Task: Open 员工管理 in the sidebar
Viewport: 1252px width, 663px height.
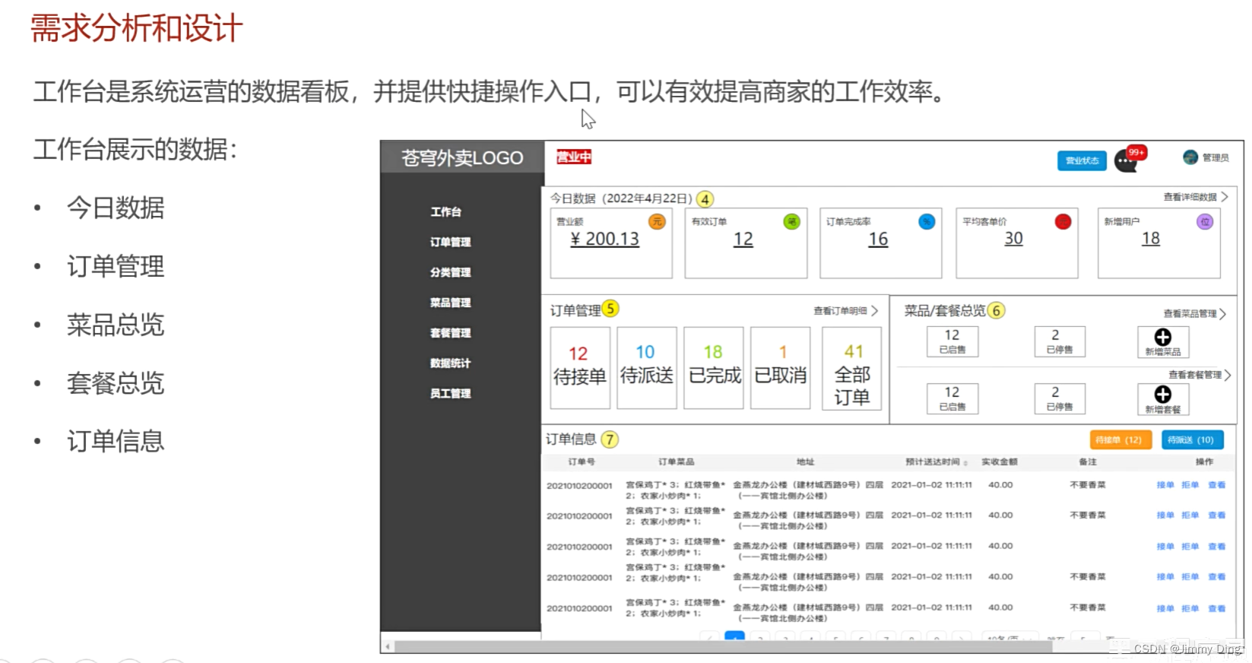Action: [450, 393]
